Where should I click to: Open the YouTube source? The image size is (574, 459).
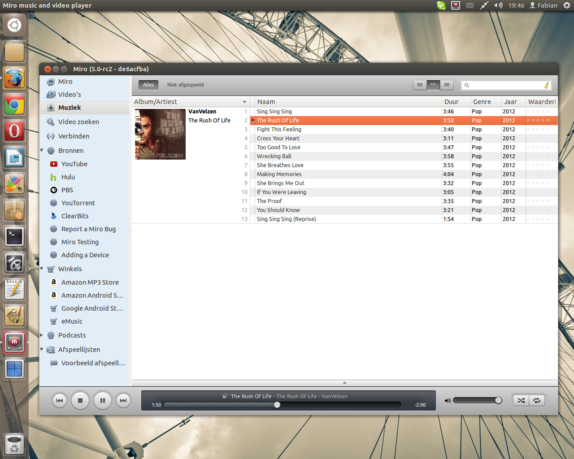pyautogui.click(x=84, y=164)
